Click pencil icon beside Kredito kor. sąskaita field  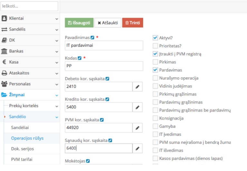tap(137, 107)
